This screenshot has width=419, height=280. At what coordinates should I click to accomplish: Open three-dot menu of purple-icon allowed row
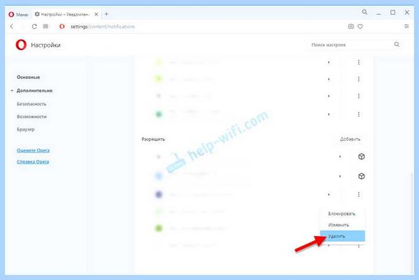[x=359, y=195]
